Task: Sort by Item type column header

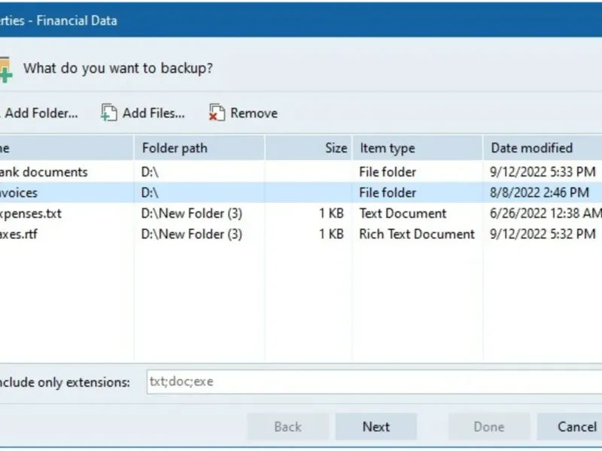Action: [x=418, y=147]
